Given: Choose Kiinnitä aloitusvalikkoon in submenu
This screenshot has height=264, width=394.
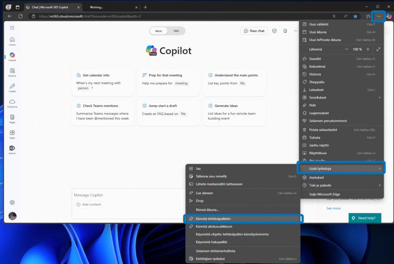Looking at the screenshot, I should click(x=243, y=227).
